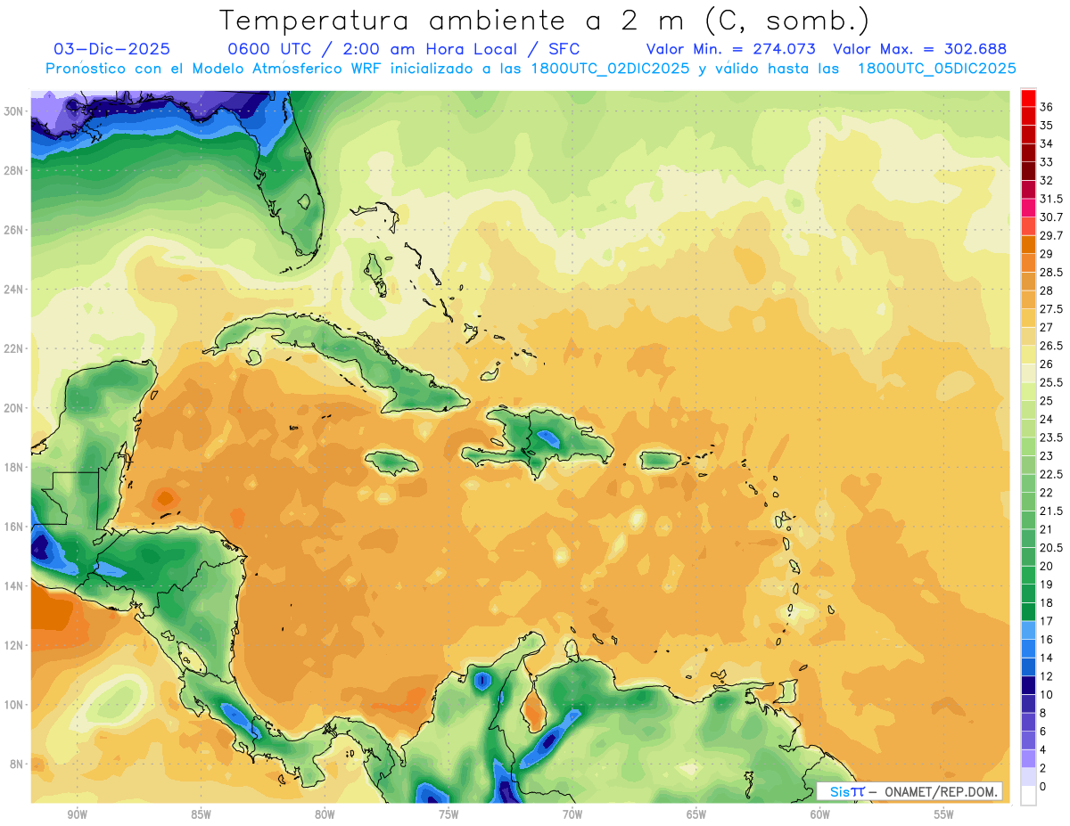Click the "26.5" label on the color legend
This screenshot has width=1070, height=826.
click(x=1051, y=346)
